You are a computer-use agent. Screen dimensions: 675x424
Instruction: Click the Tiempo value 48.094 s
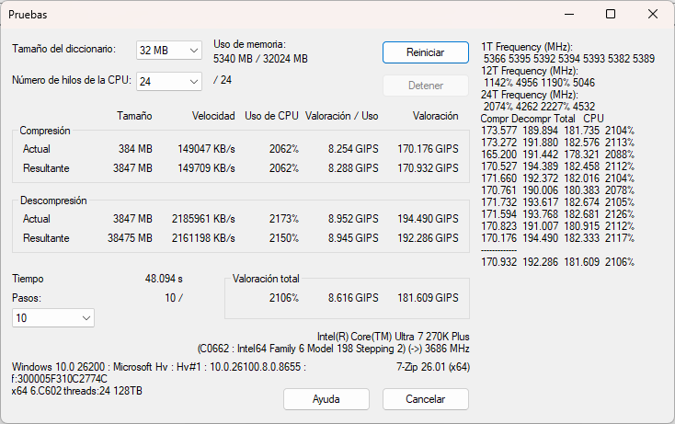pyautogui.click(x=164, y=279)
